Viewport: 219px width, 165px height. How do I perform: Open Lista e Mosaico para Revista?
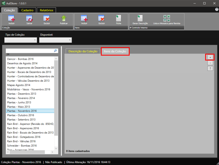pos(166,19)
